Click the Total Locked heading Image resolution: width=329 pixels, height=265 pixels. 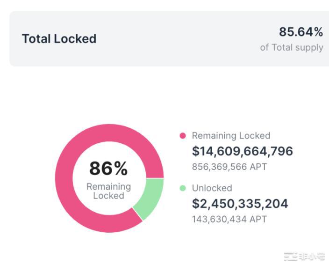click(x=59, y=38)
